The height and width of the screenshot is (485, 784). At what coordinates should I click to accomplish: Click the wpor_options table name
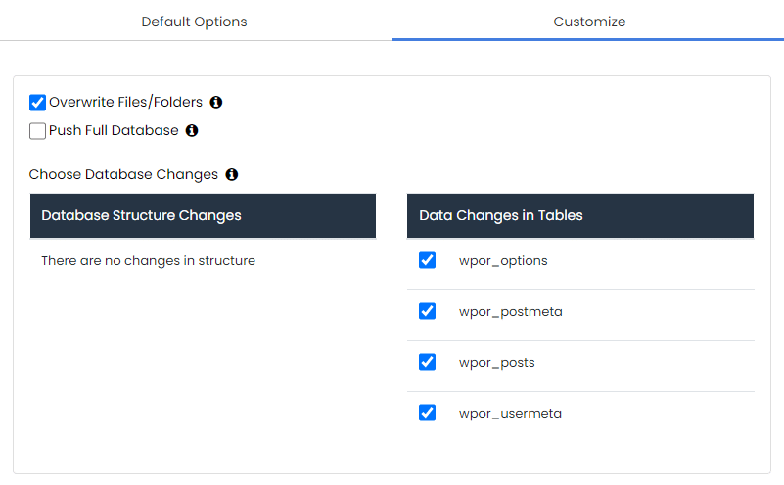[x=503, y=261]
